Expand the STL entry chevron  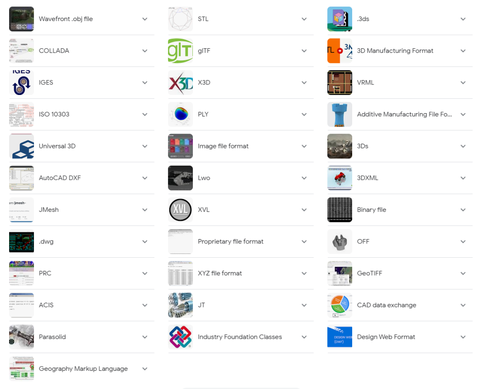[304, 19]
